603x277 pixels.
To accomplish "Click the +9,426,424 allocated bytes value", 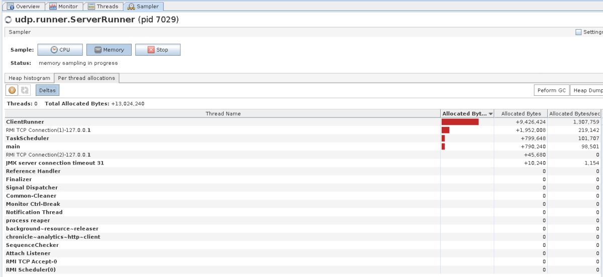I will point(531,122).
